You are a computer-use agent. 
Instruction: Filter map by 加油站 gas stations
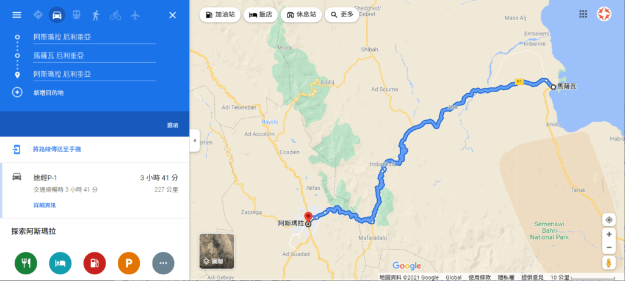coord(220,15)
